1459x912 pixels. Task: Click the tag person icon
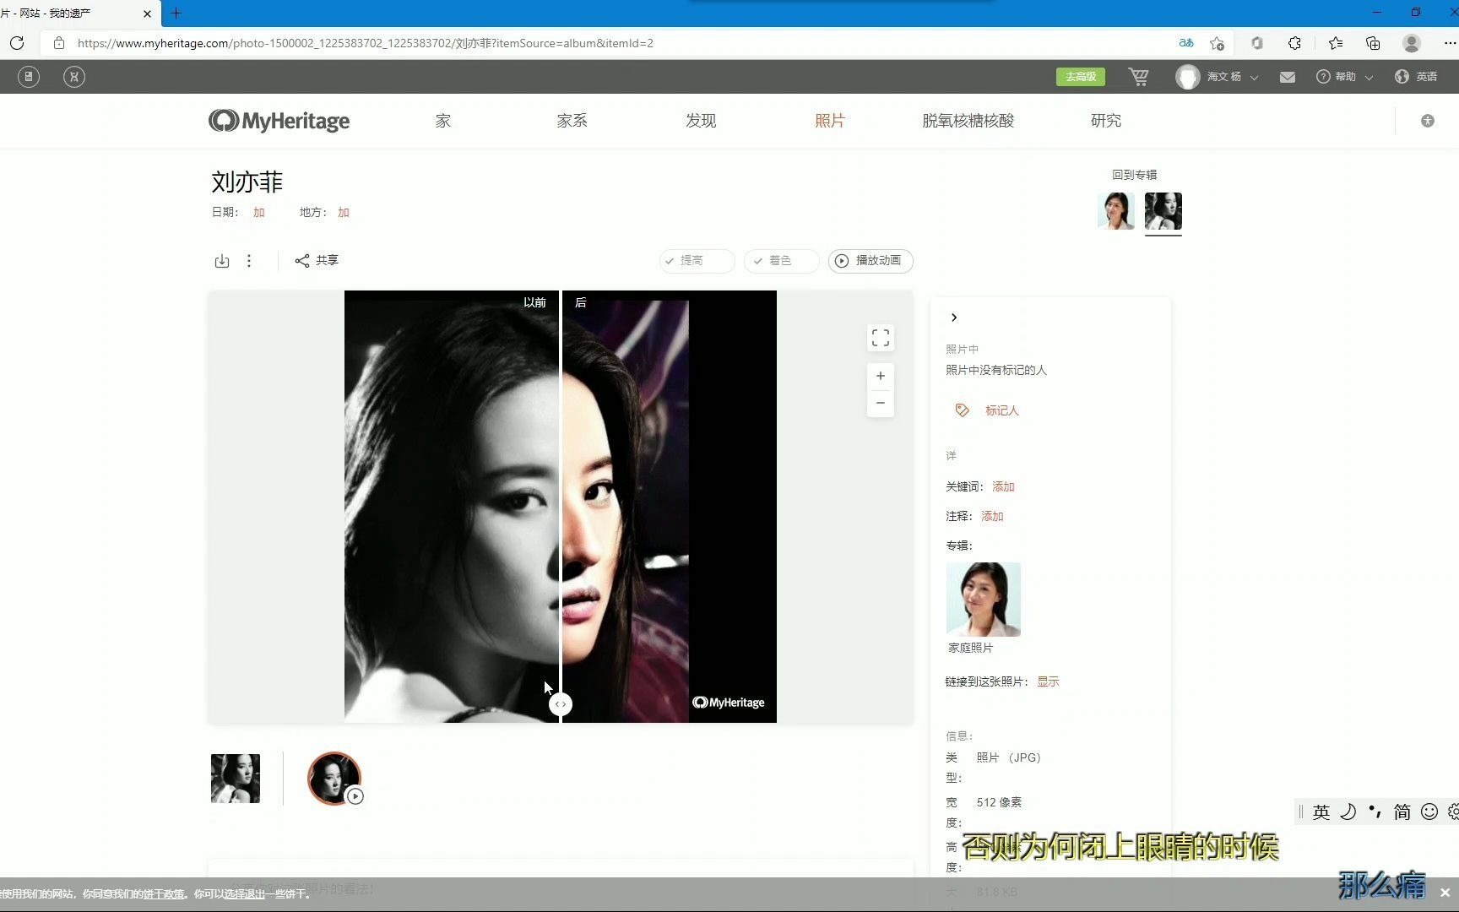[962, 410]
